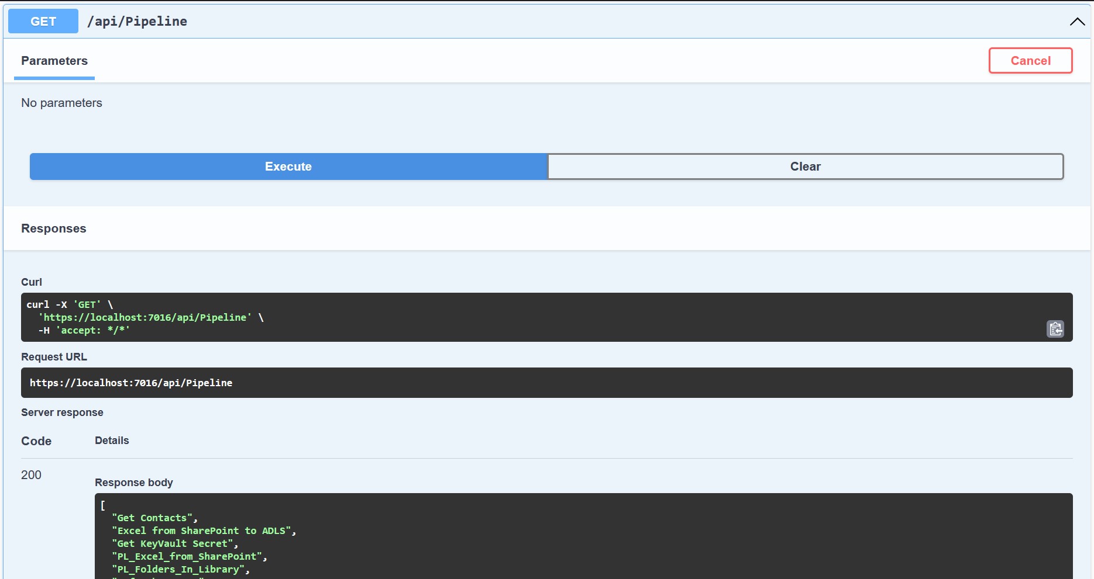Select the Parameters tab
Image resolution: width=1094 pixels, height=579 pixels.
[x=54, y=61]
